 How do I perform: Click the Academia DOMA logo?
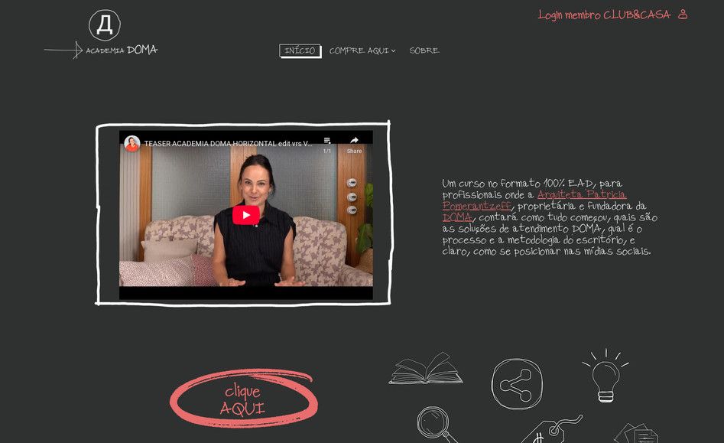105,34
